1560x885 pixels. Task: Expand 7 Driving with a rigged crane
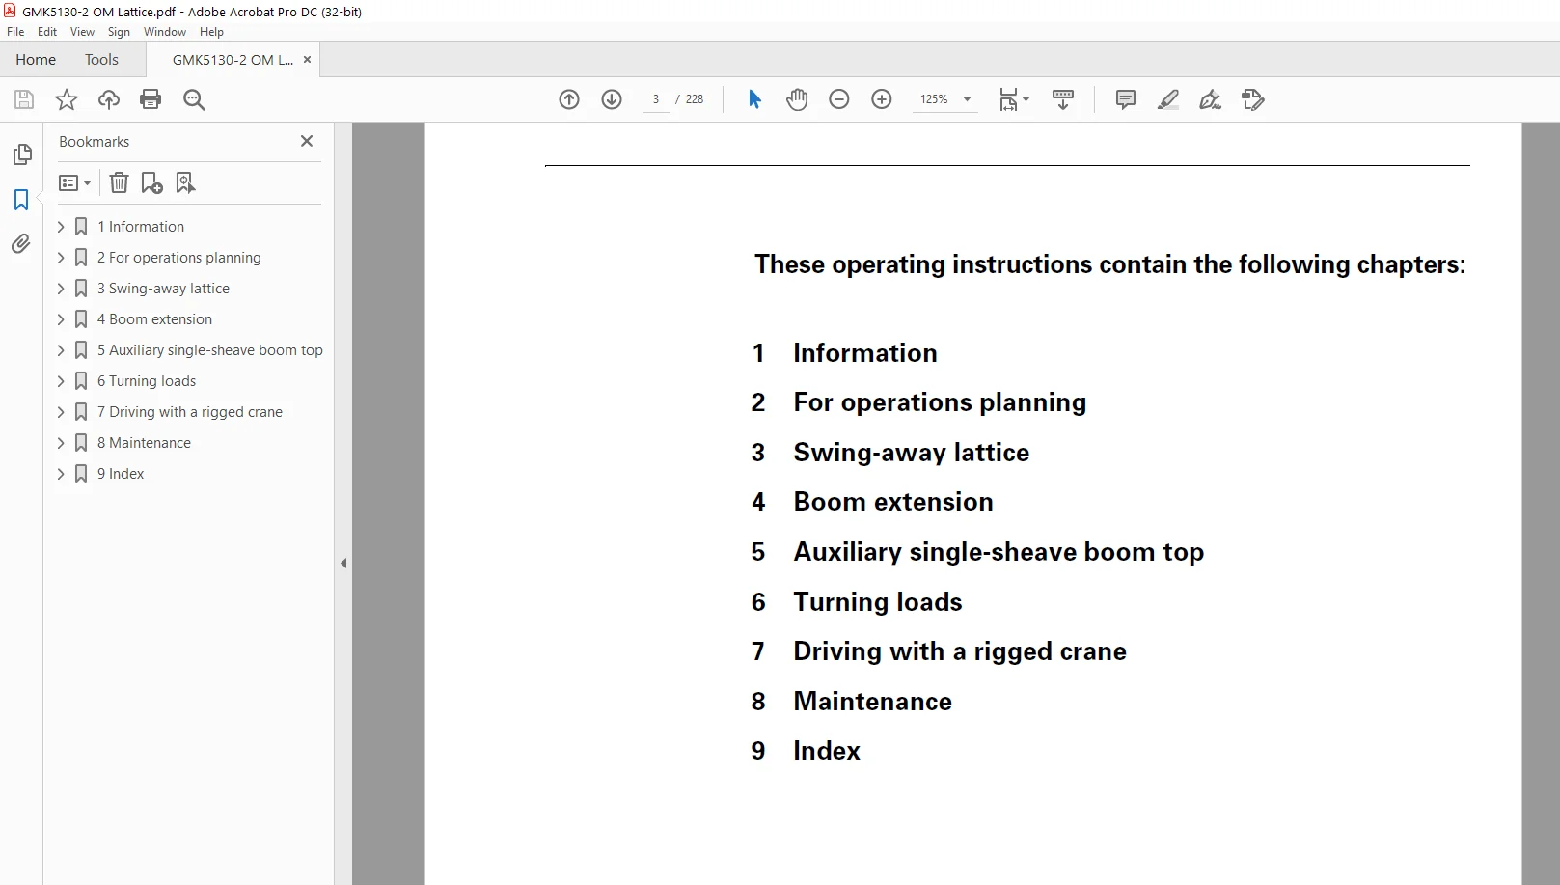(61, 412)
